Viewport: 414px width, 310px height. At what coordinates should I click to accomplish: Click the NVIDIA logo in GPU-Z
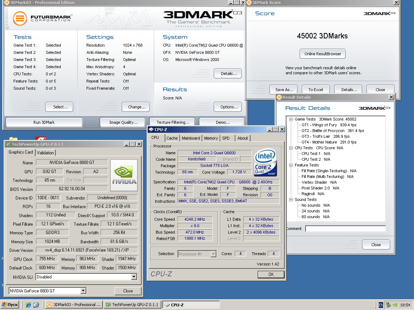[124, 175]
